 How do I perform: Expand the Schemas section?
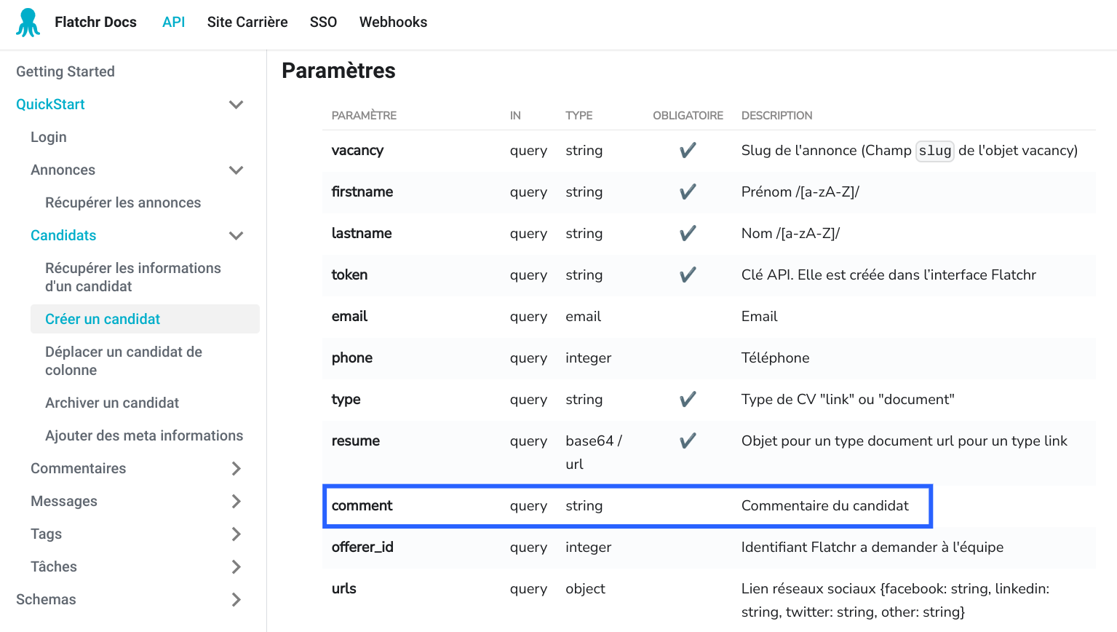[x=235, y=599]
